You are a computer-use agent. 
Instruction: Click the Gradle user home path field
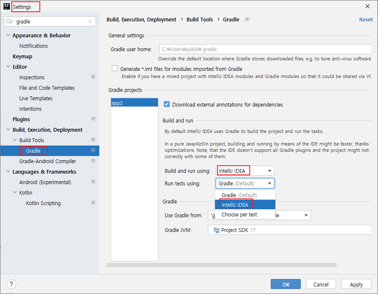click(265, 49)
